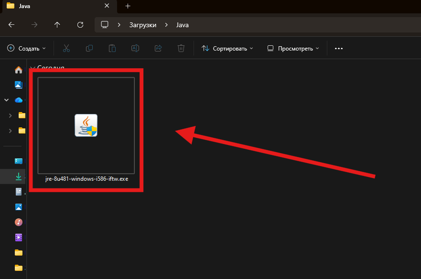The width and height of the screenshot is (421, 279).
Task: Click the Share icon
Action: click(x=158, y=48)
